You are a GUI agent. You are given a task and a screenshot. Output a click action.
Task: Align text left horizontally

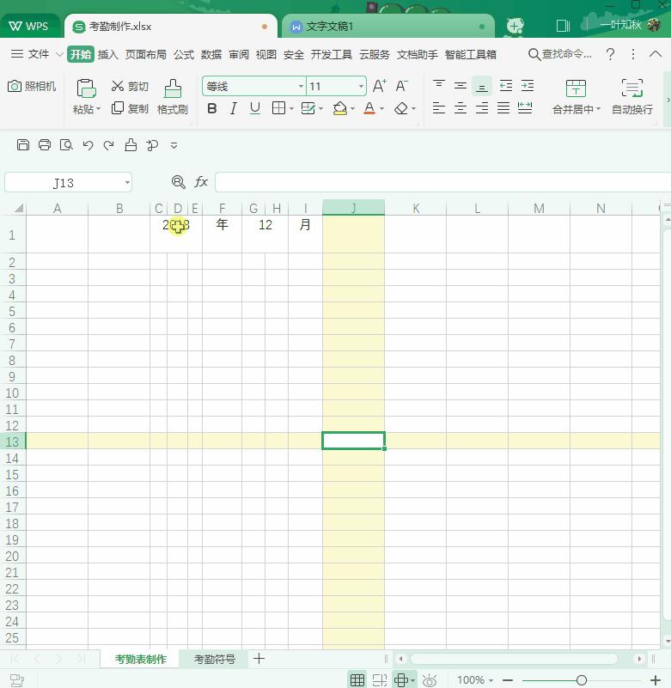[x=439, y=108]
